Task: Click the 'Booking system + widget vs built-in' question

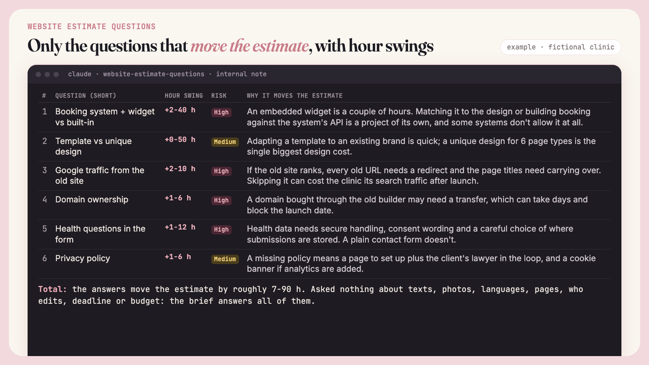Action: 105,117
